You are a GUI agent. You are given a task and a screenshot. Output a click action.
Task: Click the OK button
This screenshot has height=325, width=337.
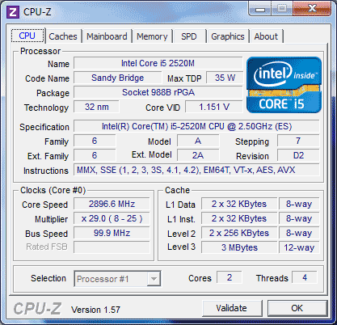(297, 308)
